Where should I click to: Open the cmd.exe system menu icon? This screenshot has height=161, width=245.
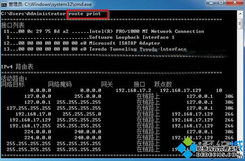[4, 4]
